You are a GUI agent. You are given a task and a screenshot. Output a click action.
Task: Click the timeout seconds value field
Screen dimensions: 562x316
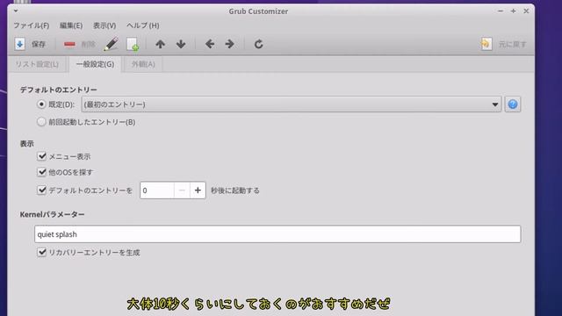tap(157, 190)
